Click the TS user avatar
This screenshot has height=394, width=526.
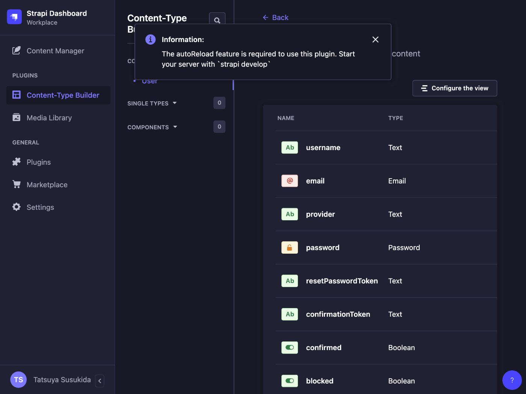tap(18, 380)
